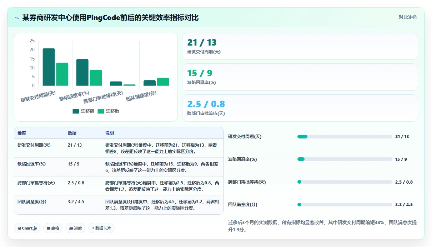Click the 进度 tag chip
This screenshot has width=432, height=247.
point(75,228)
